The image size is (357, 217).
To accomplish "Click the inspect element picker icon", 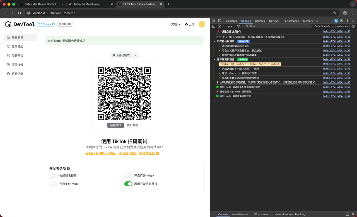I will click(214, 21).
